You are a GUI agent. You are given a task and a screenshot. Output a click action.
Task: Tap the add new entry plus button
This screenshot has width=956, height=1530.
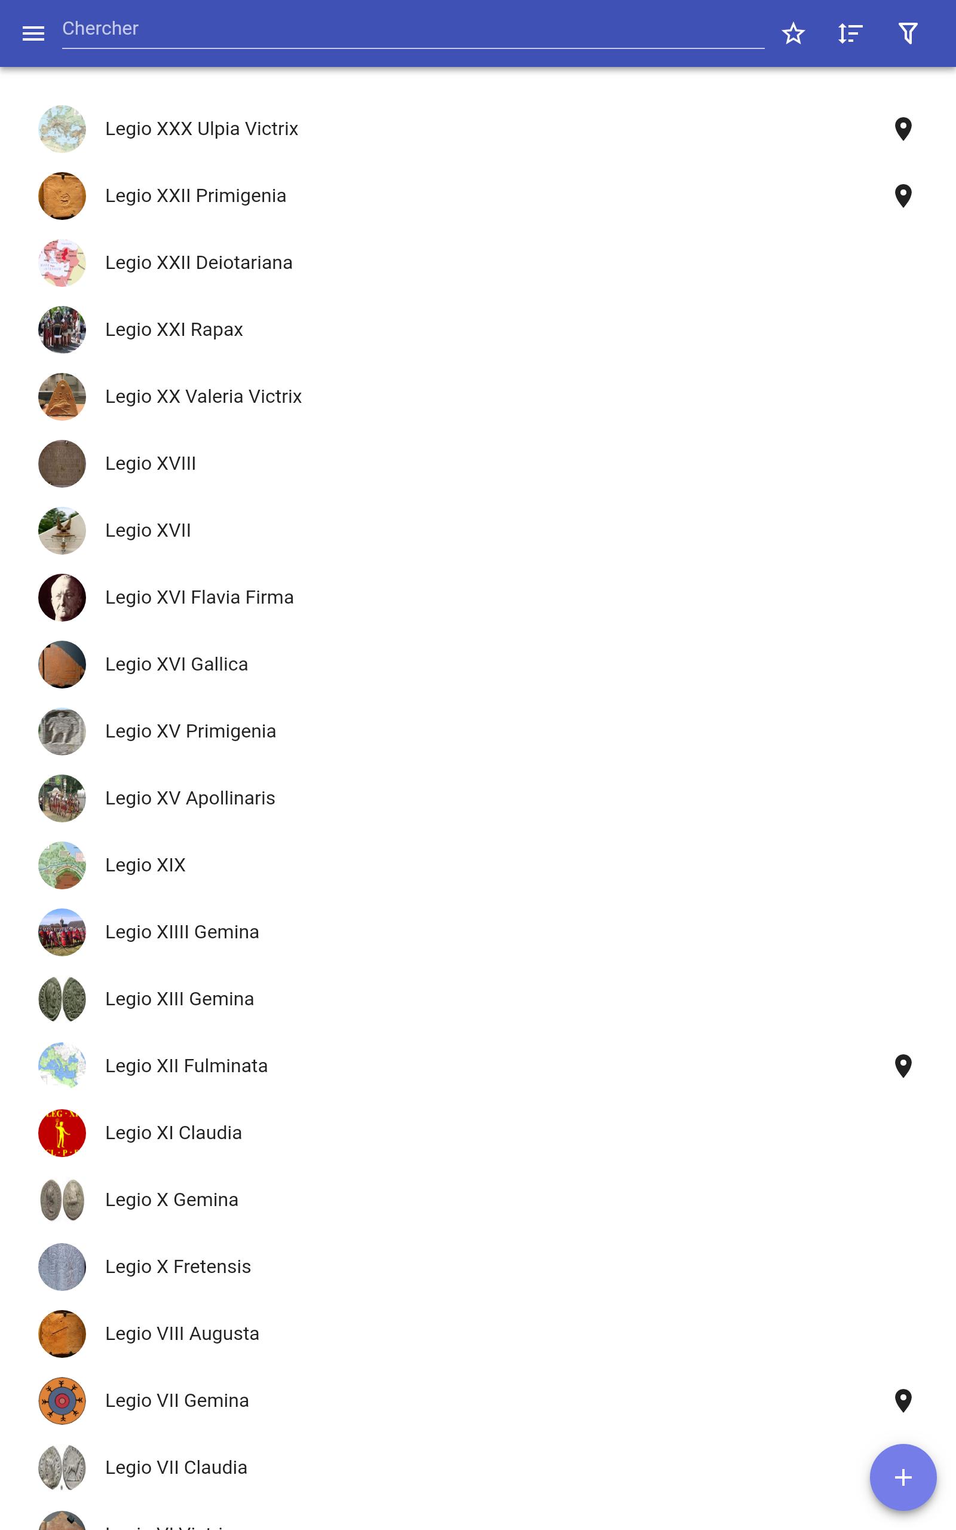[x=903, y=1477]
